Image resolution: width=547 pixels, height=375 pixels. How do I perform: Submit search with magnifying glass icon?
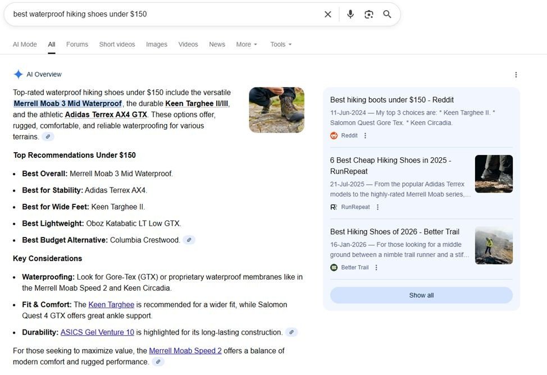point(387,14)
